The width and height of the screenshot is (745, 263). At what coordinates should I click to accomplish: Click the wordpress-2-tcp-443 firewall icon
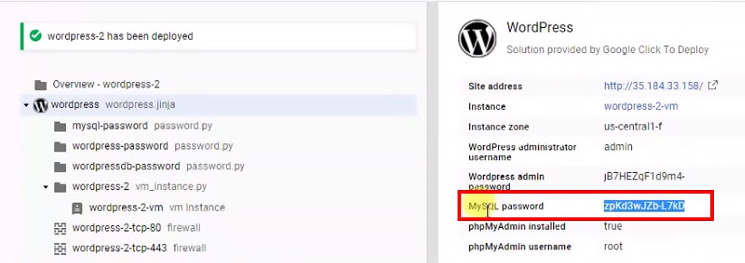coord(60,248)
